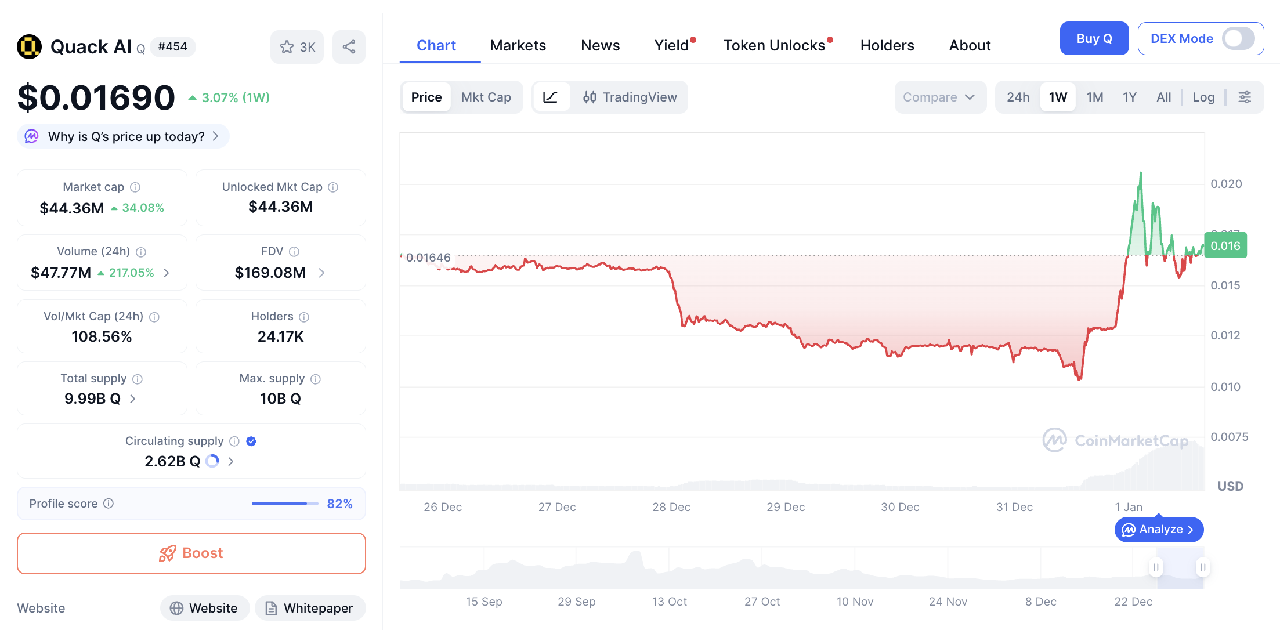Toggle DEX Mode switch
Viewport: 1280px width, 630px height.
click(1238, 39)
